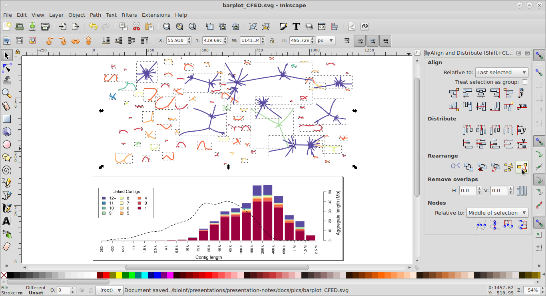Open the px units dropdown

click(x=325, y=40)
